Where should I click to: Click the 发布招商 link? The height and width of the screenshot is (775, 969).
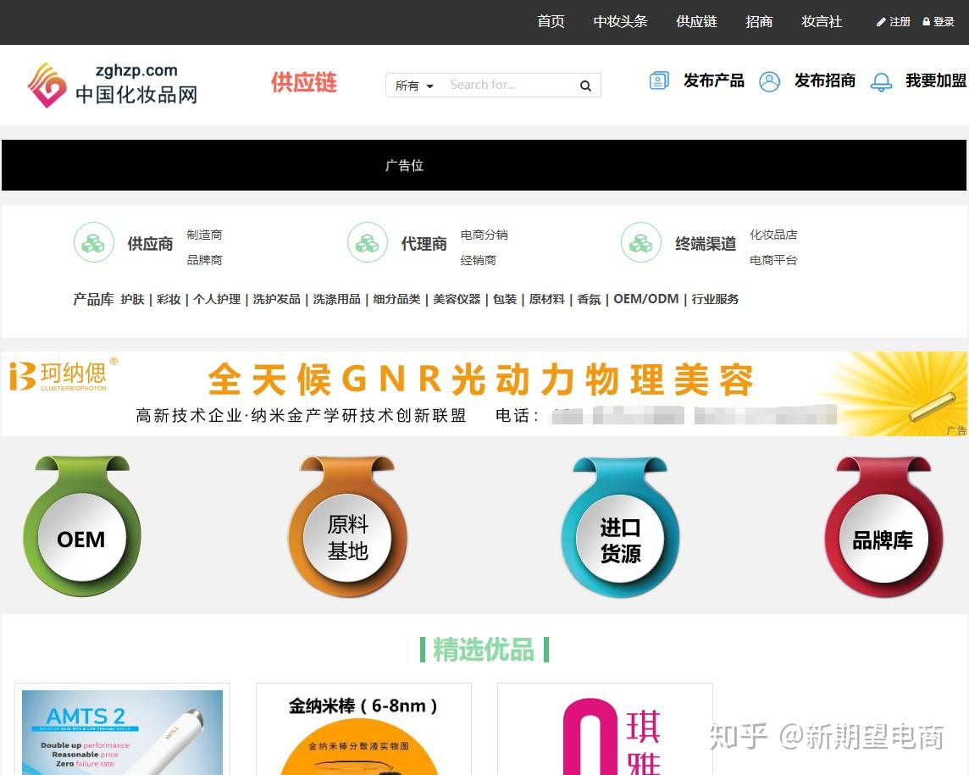825,81
